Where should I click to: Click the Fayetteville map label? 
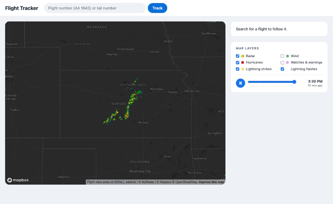(x=199, y=159)
